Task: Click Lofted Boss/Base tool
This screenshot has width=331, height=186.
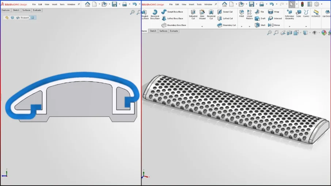Action: click(172, 18)
